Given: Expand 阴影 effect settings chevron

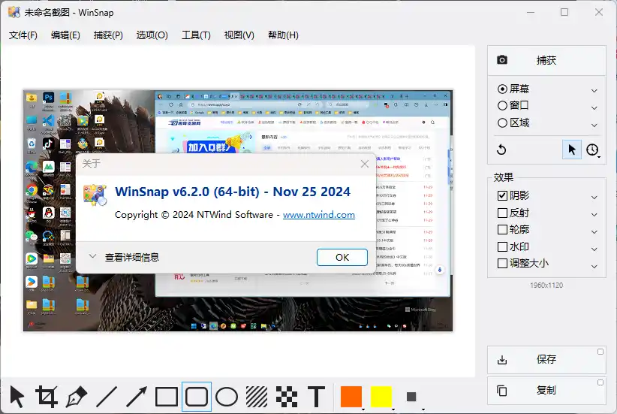Looking at the screenshot, I should 594,198.
